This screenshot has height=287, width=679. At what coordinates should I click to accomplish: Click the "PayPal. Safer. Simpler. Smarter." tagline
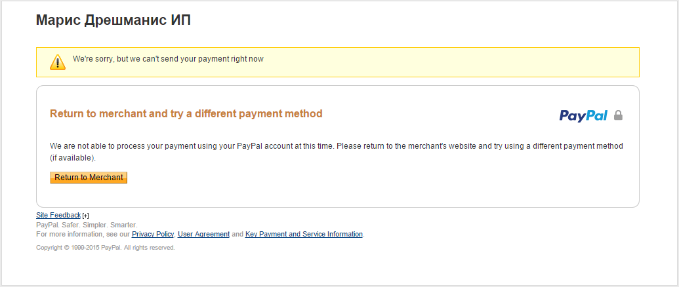87,225
